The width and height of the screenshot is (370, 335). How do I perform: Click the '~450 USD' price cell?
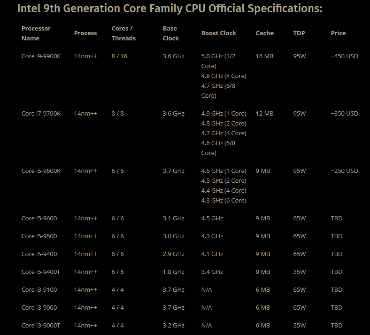[x=344, y=56]
